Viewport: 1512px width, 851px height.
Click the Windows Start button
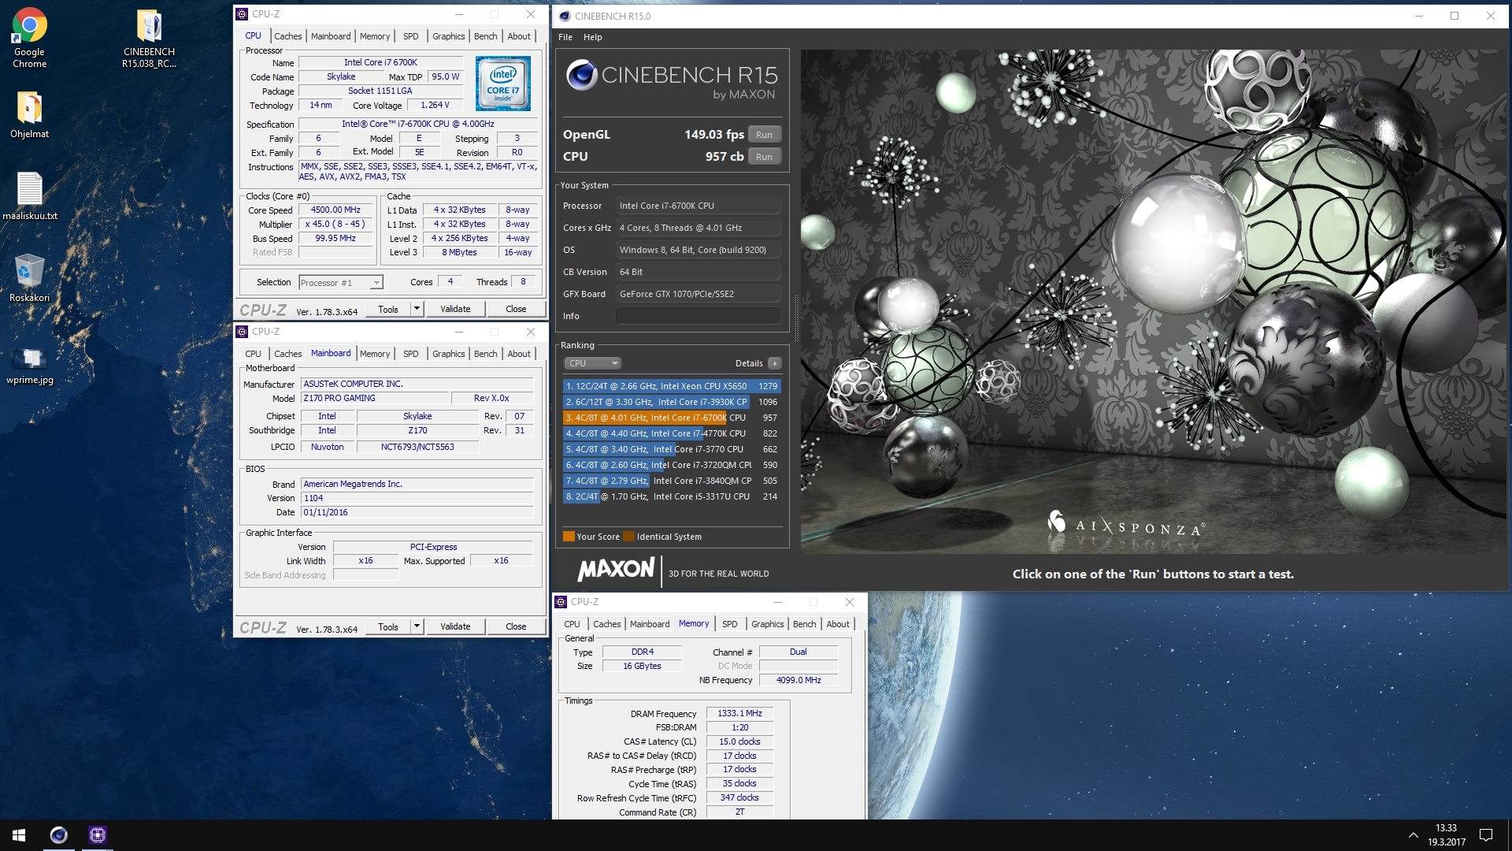(x=19, y=835)
